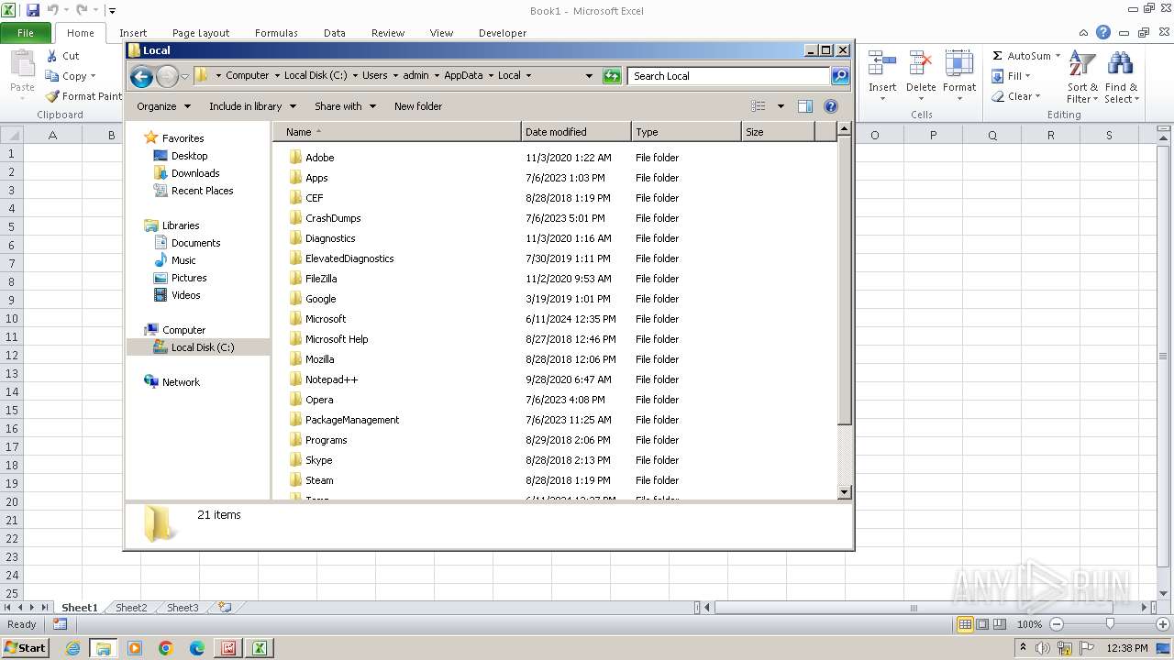
Task: Click the search magnifier in Explorer
Action: click(x=840, y=76)
